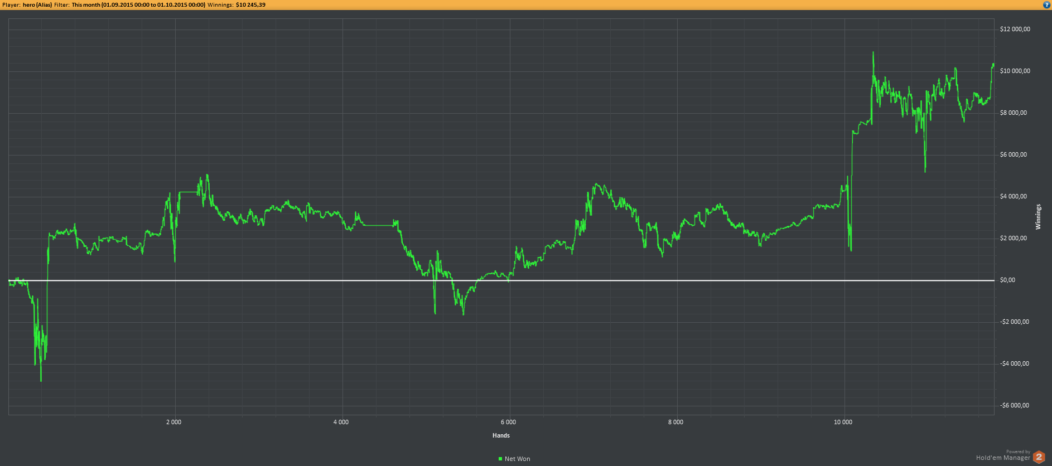Click the $6 000,00 axis label
This screenshot has width=1052, height=466.
click(1014, 154)
